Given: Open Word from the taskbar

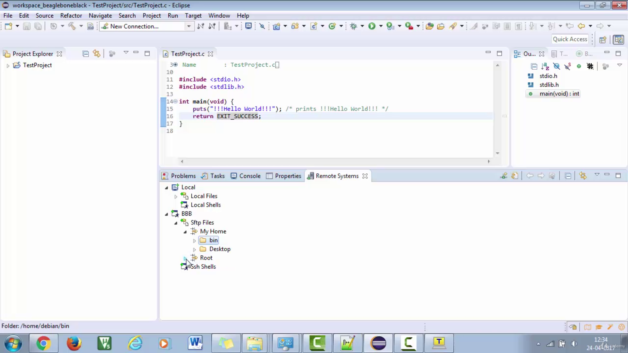Looking at the screenshot, I should [x=195, y=344].
